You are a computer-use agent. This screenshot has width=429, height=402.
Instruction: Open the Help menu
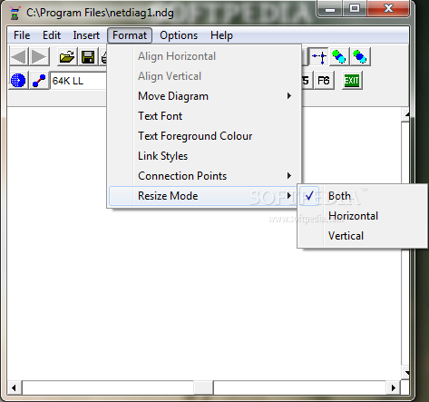[x=221, y=35]
